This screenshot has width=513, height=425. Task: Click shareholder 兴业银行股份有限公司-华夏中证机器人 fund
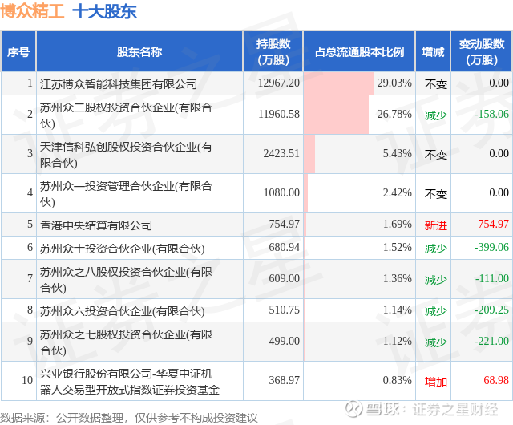pyautogui.click(x=130, y=382)
